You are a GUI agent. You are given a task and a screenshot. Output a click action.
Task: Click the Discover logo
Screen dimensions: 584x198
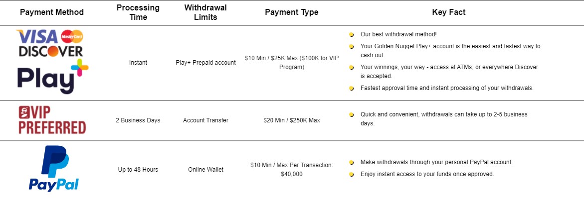click(x=51, y=51)
